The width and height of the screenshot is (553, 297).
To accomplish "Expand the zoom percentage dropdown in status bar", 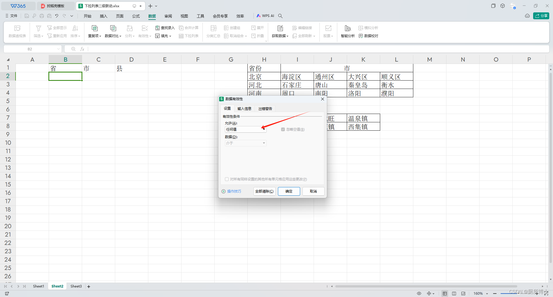I will 487,294.
